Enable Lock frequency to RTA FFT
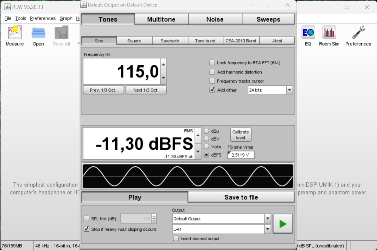The width and height of the screenshot is (377, 250). coord(212,63)
